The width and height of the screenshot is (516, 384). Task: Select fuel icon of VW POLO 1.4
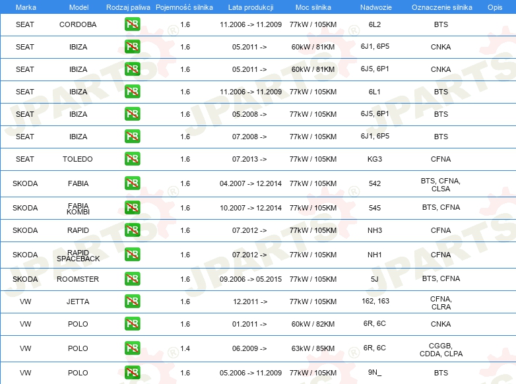click(x=132, y=348)
